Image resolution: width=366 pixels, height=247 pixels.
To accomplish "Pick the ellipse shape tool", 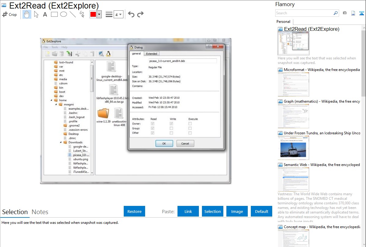I will click(63, 14).
